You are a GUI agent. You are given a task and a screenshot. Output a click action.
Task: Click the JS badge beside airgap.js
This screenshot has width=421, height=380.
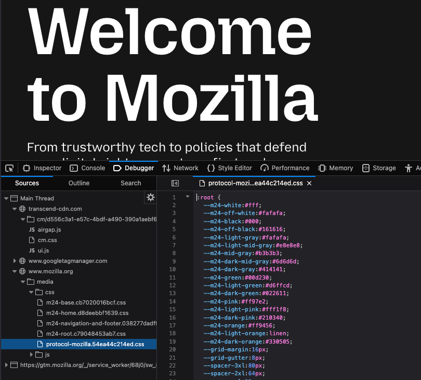pyautogui.click(x=32, y=230)
